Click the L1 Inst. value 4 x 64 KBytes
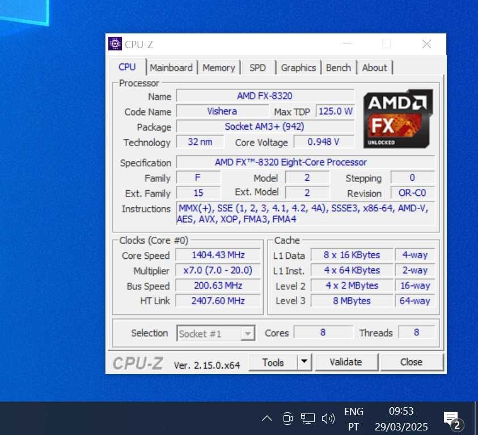The width and height of the screenshot is (478, 435). coord(352,270)
